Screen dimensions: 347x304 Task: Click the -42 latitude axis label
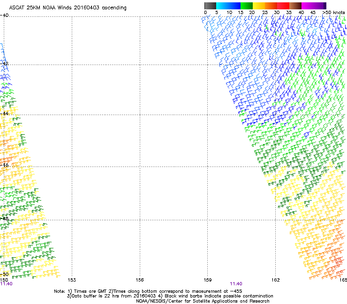coord(4,63)
